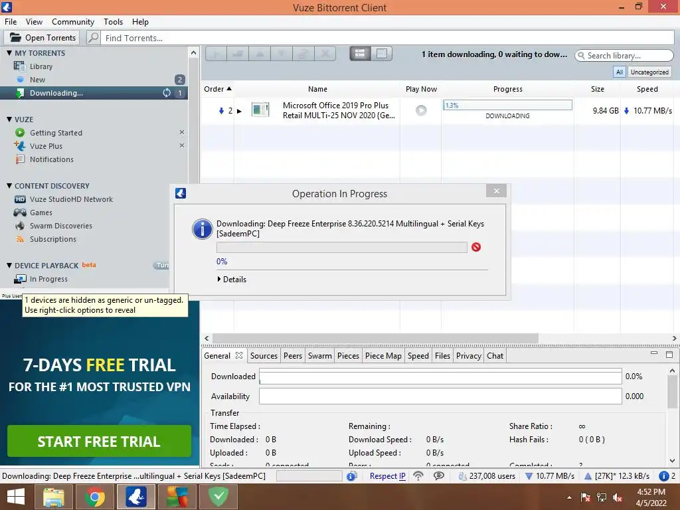The width and height of the screenshot is (680, 510).
Task: Open Getting Started in the Vuze section
Action: tap(56, 133)
